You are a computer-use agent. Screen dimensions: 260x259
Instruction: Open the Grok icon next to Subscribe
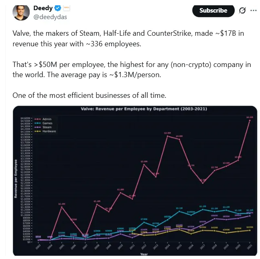click(x=243, y=11)
